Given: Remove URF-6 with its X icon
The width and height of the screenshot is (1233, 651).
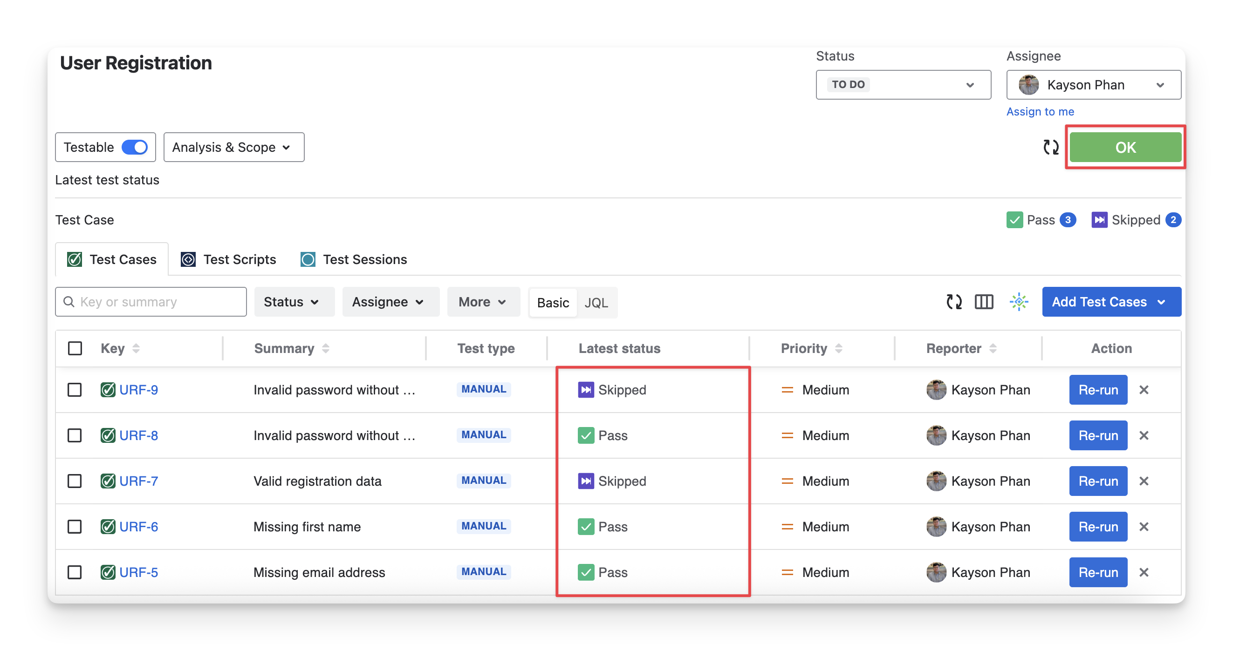Looking at the screenshot, I should coord(1144,527).
